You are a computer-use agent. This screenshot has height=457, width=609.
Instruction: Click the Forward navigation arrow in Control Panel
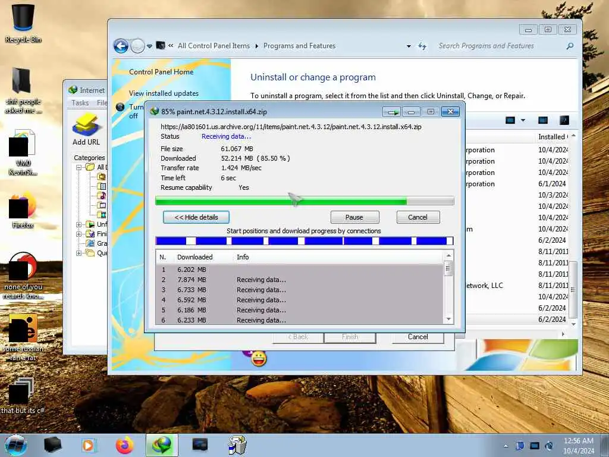point(137,46)
